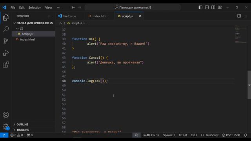This screenshot has height=141, width=251.
Task: Go forward with the right arrow
Action: (x=80, y=7)
